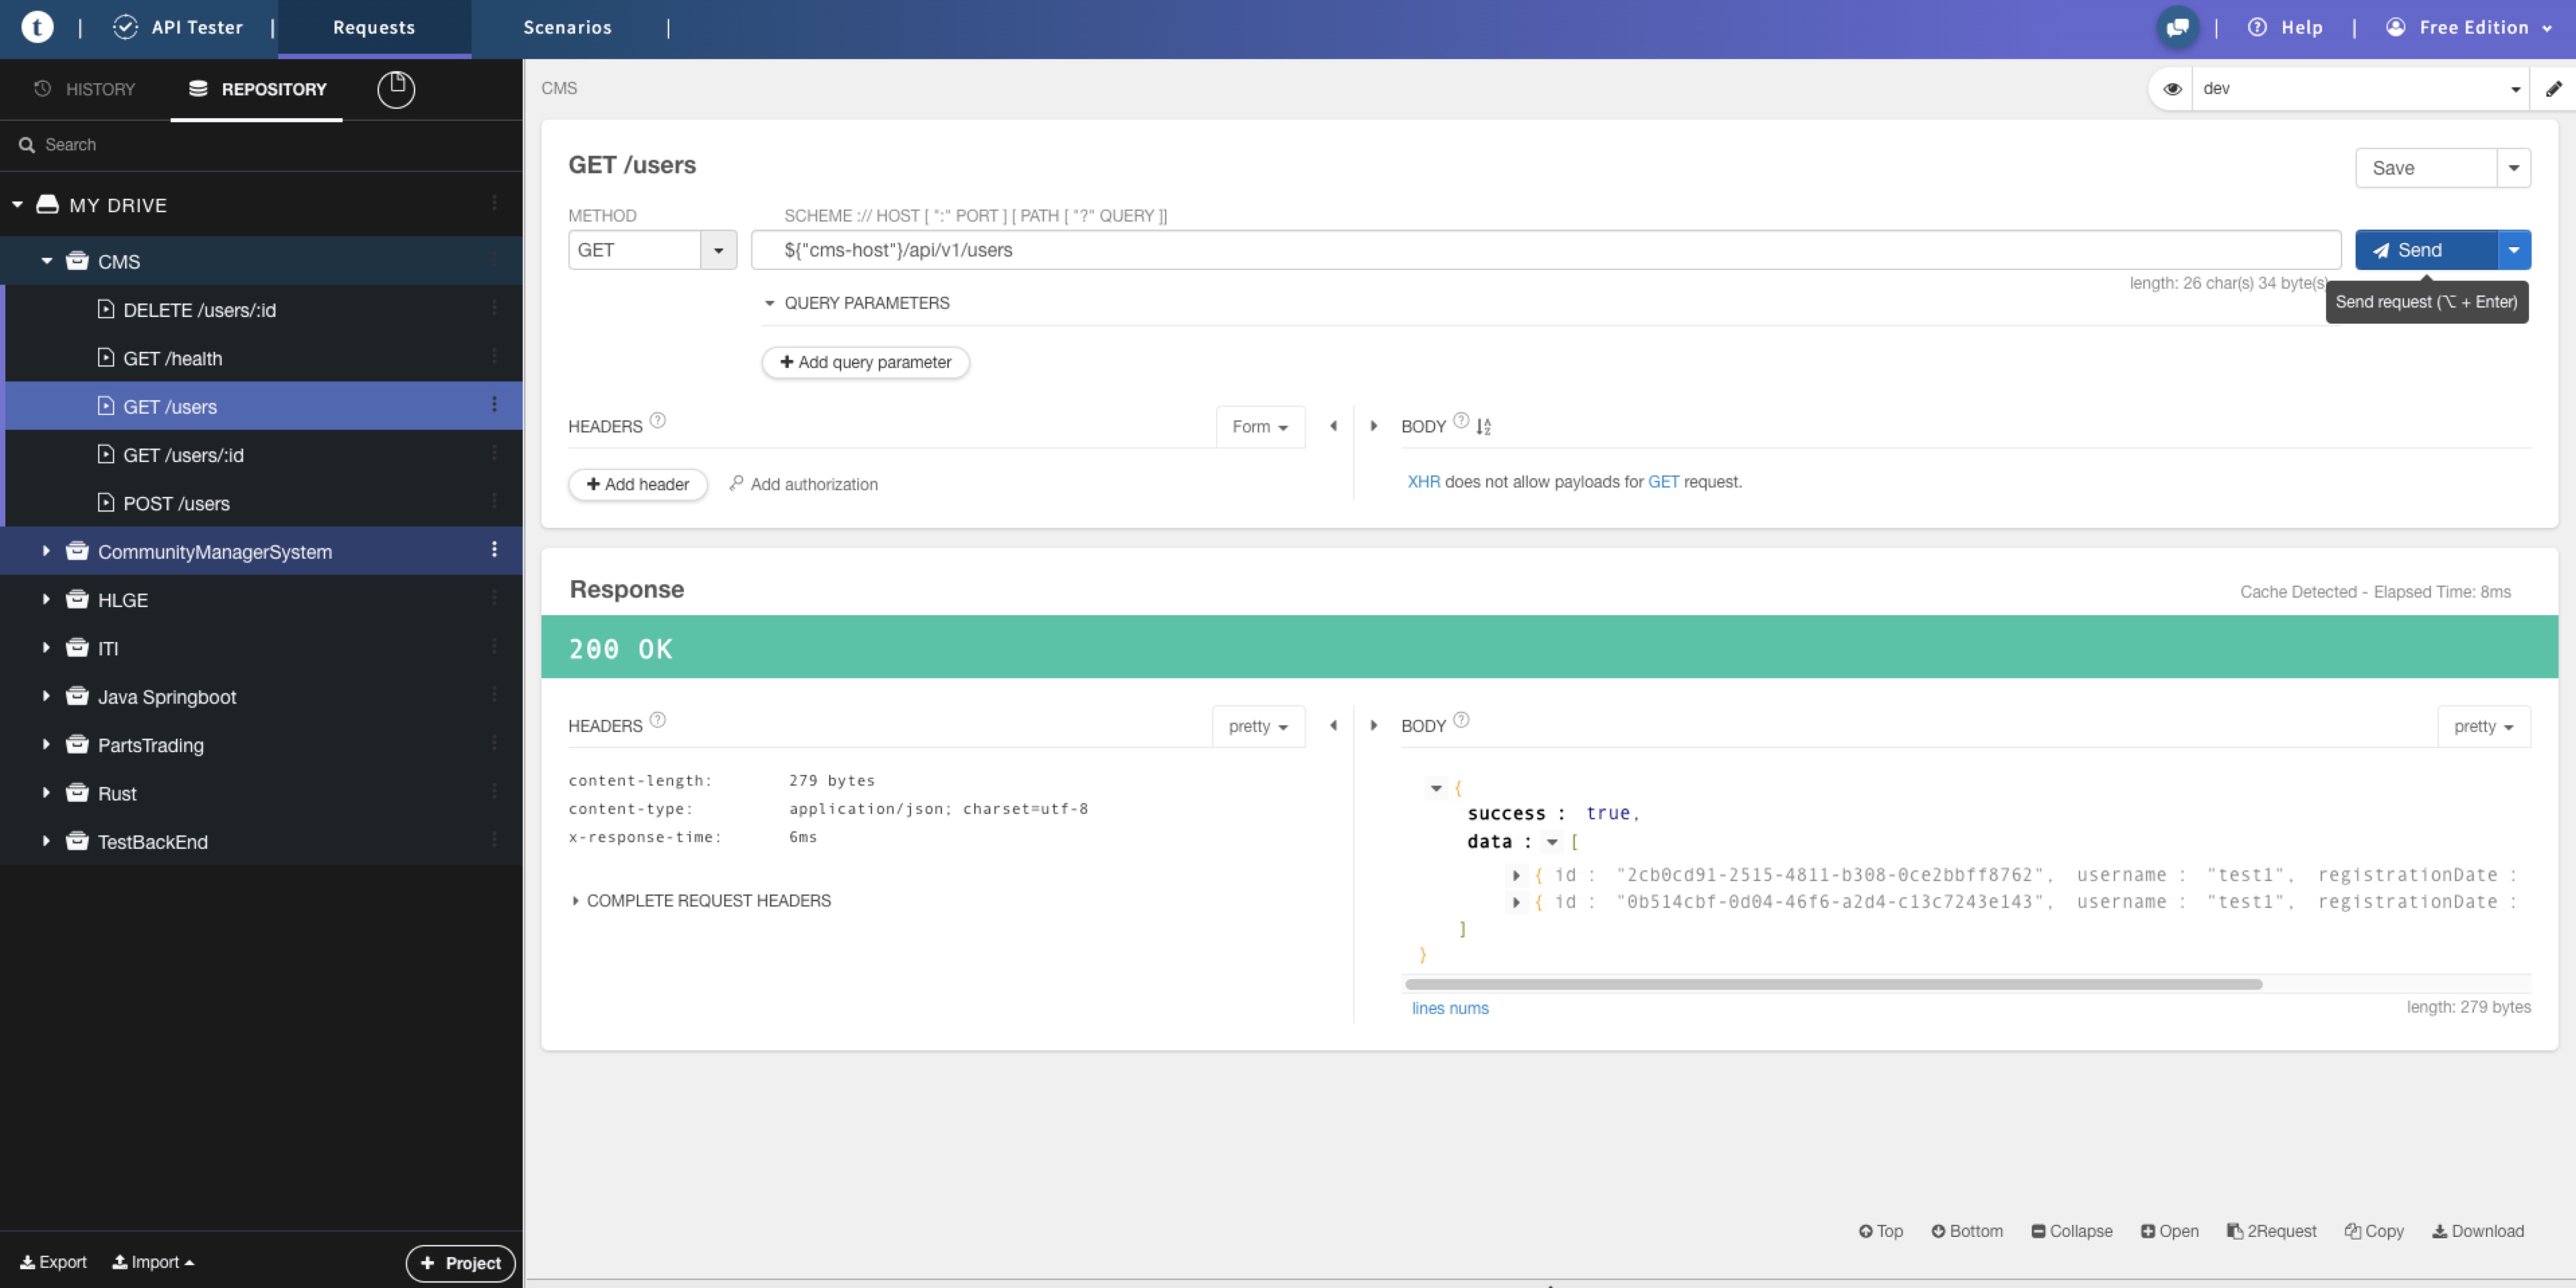Viewport: 2576px width, 1288px height.
Task: Focus the repository Search field
Action: pyautogui.click(x=261, y=145)
